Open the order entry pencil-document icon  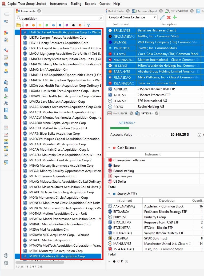(6, 57)
